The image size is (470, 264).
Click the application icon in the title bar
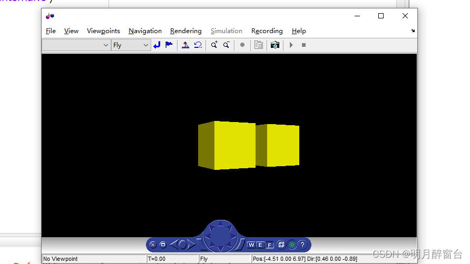click(x=50, y=16)
